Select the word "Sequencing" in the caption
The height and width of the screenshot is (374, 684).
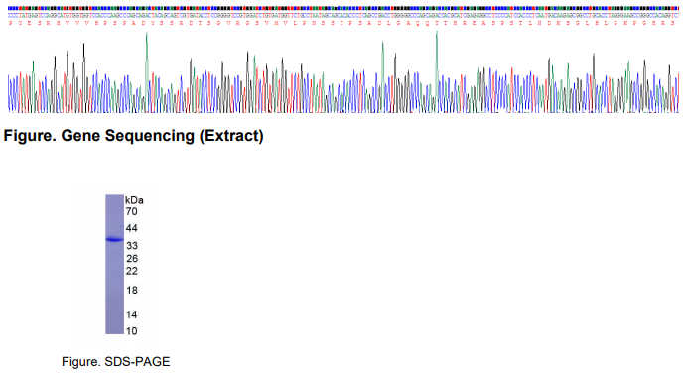coord(150,136)
